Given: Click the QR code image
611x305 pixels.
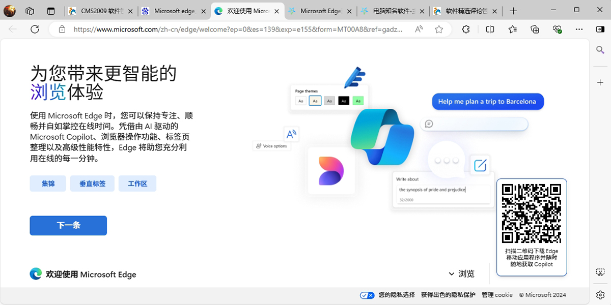Looking at the screenshot, I should pos(532,213).
